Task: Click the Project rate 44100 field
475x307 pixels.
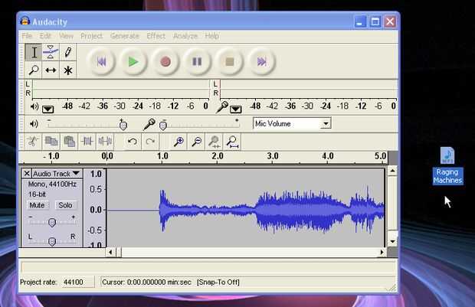Action: pyautogui.click(x=78, y=283)
